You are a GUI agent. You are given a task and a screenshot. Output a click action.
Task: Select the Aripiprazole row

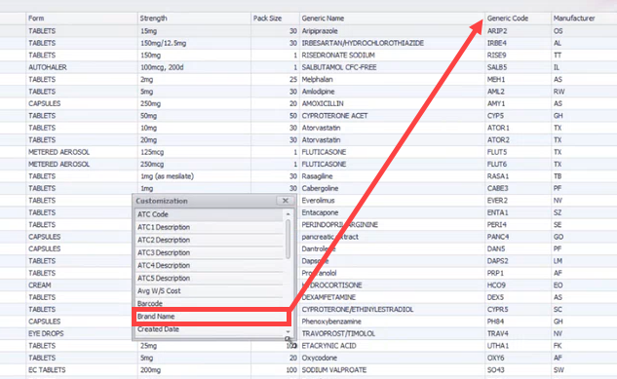tap(308, 30)
